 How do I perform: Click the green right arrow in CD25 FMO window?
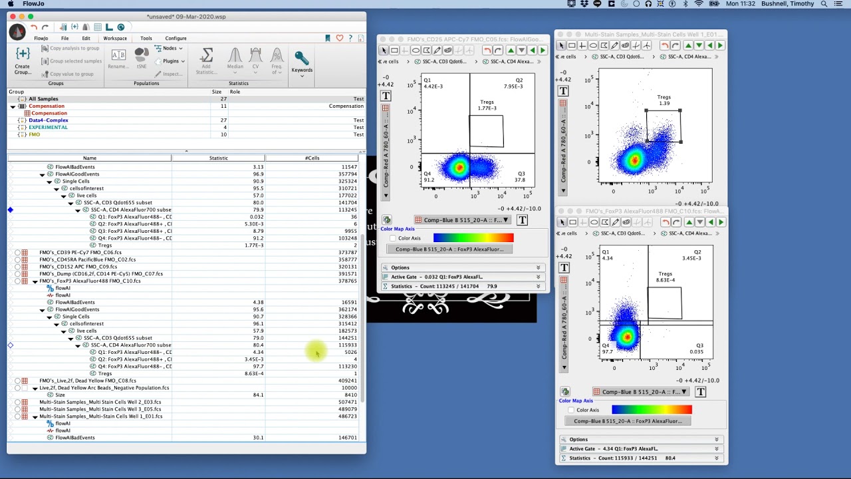[543, 51]
